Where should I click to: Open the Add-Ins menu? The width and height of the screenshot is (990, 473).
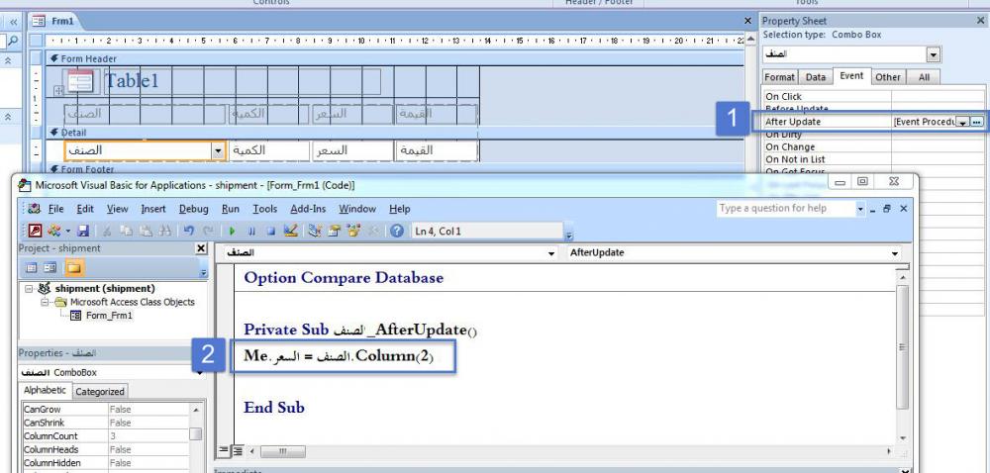(x=308, y=209)
